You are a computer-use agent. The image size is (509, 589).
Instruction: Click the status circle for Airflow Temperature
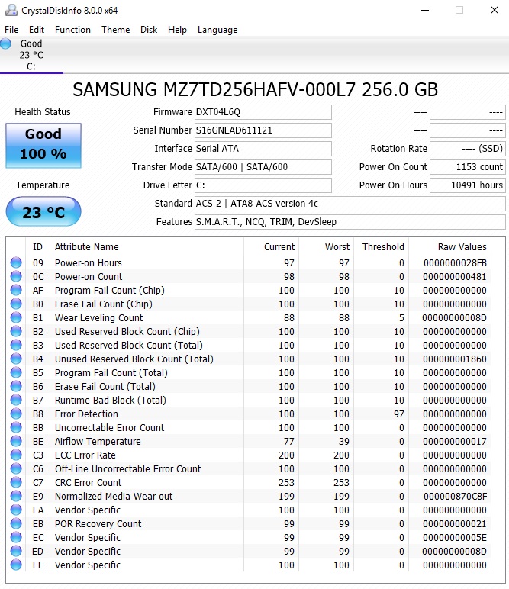pyautogui.click(x=16, y=441)
